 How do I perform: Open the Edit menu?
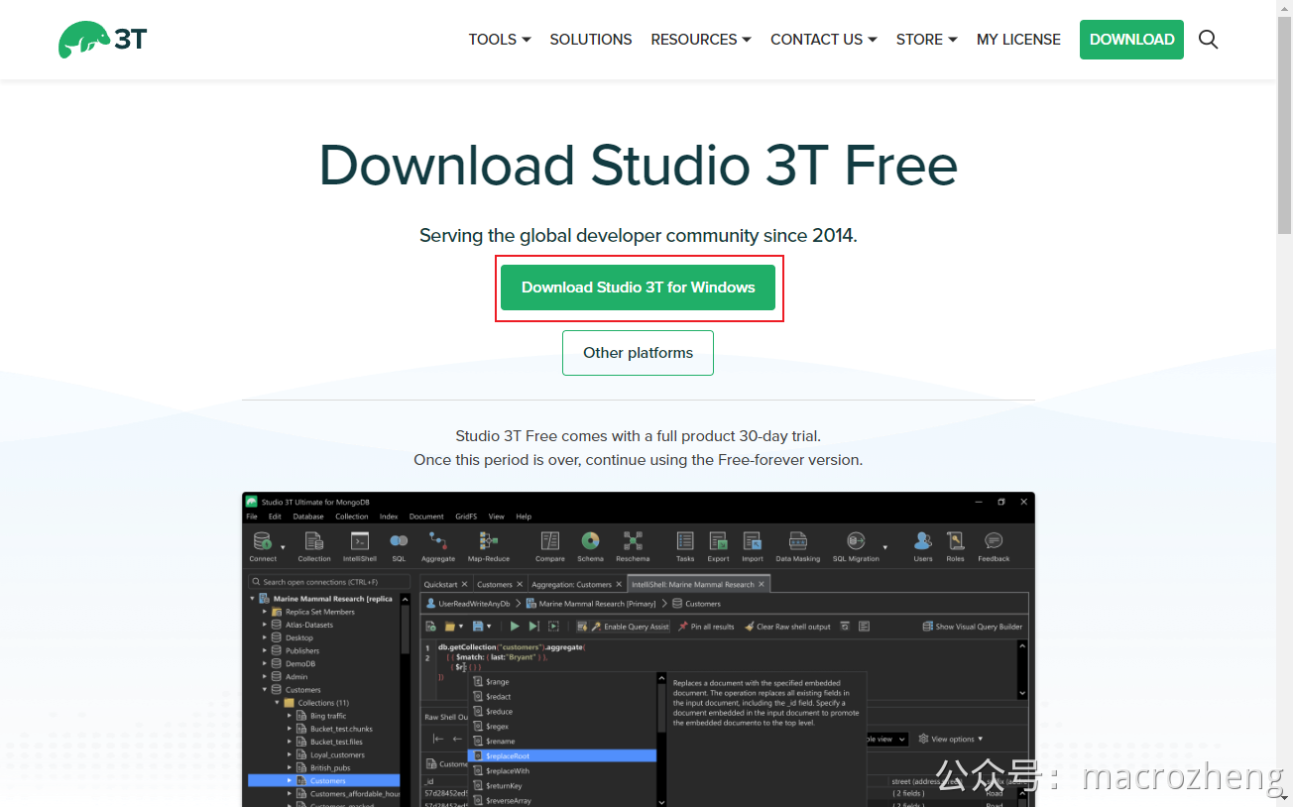tap(275, 517)
